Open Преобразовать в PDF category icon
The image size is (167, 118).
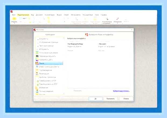(x=38, y=81)
